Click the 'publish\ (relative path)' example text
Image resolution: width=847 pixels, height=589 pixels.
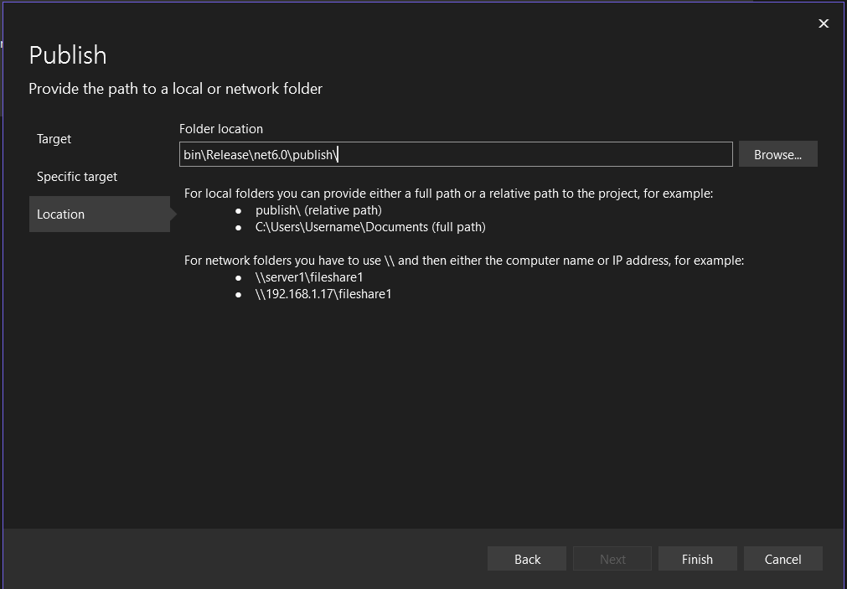click(x=318, y=210)
